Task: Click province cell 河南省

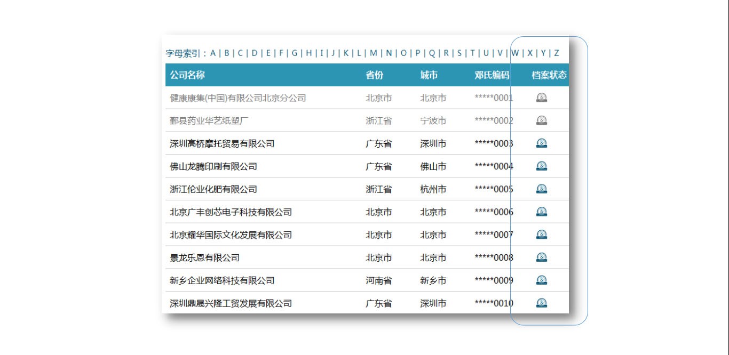Action: [379, 281]
